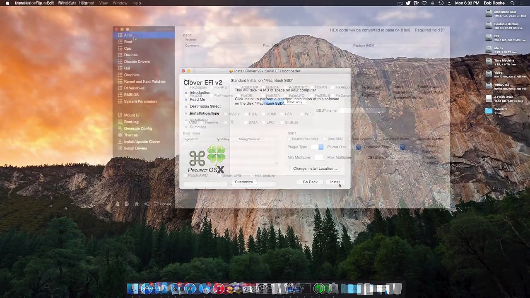Image resolution: width=530 pixels, height=298 pixels.
Task: Open Time Machine menu bar icon
Action: pyautogui.click(x=441, y=3)
